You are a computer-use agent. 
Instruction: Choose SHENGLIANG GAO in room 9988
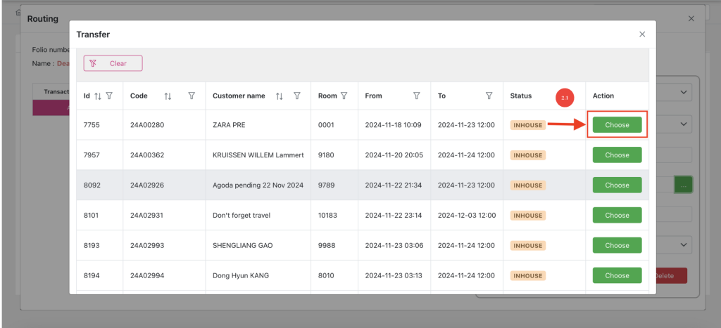point(617,246)
